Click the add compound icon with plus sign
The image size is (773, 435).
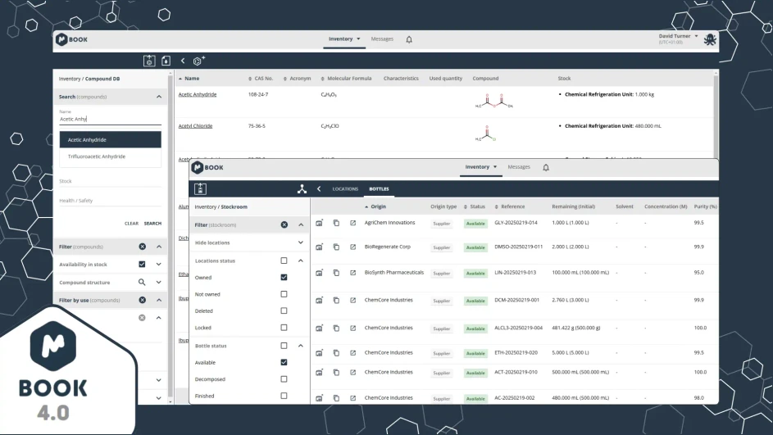tap(199, 61)
